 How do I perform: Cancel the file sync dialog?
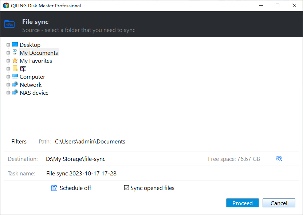(x=279, y=203)
